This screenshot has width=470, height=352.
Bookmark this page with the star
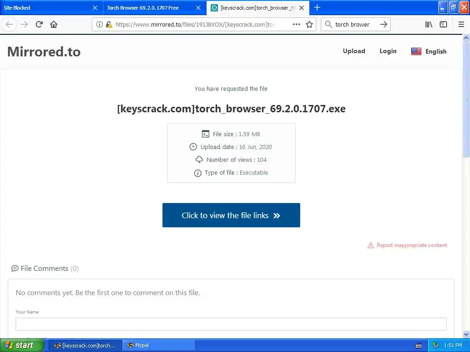pos(309,25)
